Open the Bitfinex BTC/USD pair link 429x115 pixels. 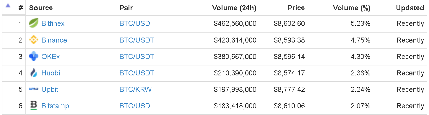pos(135,23)
